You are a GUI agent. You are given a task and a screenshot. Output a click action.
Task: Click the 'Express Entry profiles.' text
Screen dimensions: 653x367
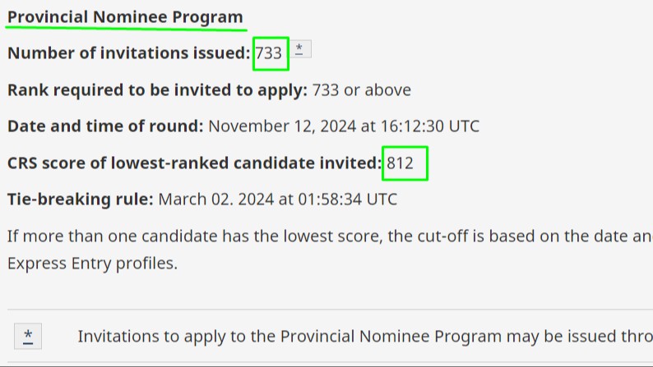[x=92, y=263]
